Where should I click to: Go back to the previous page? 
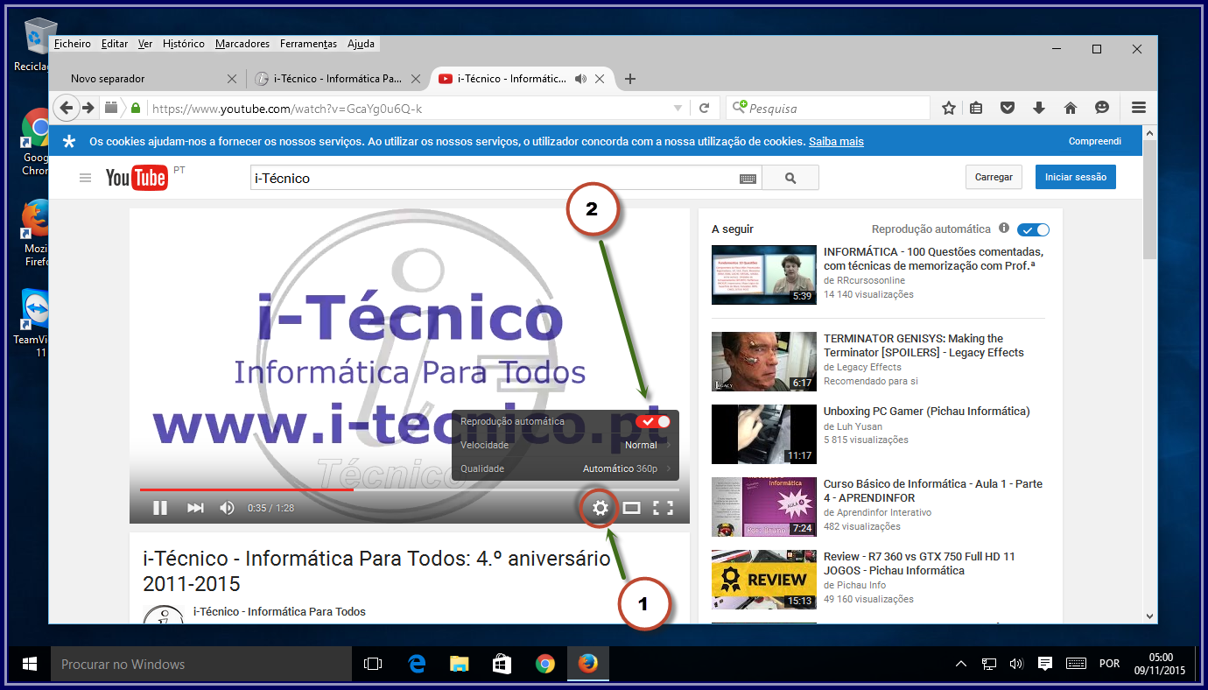point(66,108)
